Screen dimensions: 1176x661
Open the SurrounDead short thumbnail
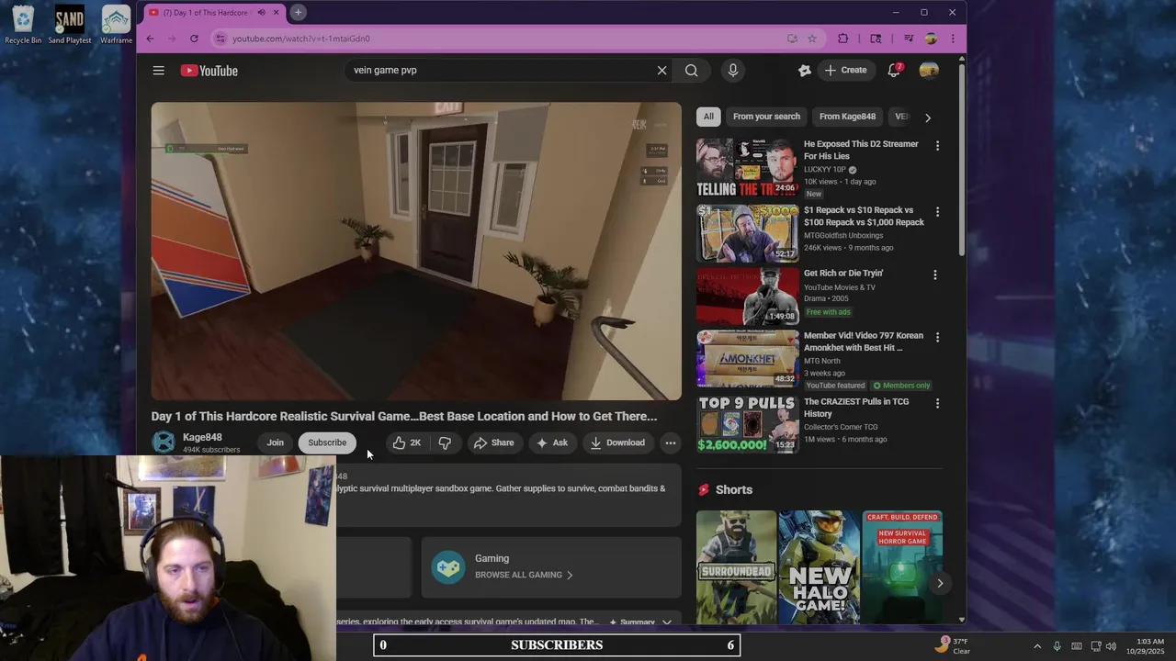[x=736, y=567]
